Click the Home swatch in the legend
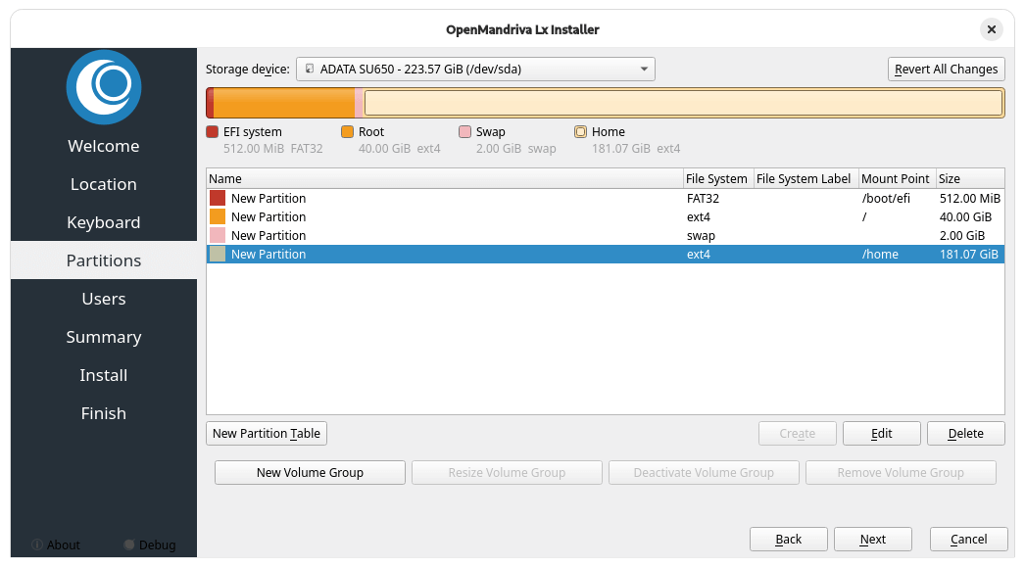 coord(581,132)
